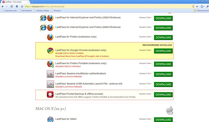This screenshot has height=122, width=209.
Task: Download LastPass for Firefox Portable
Action: 163,64
